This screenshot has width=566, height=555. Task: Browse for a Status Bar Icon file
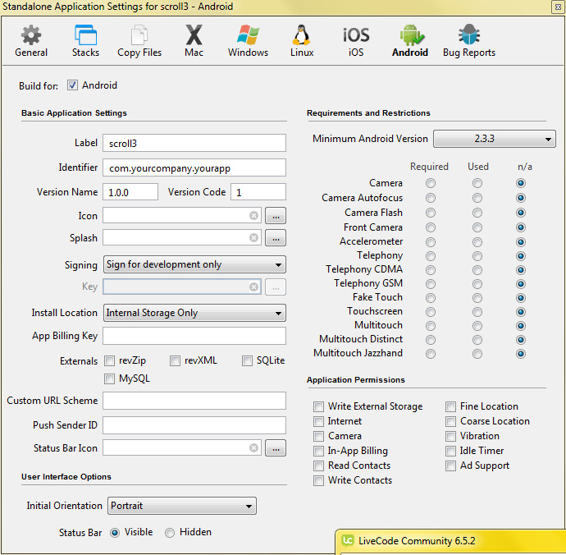pos(276,448)
